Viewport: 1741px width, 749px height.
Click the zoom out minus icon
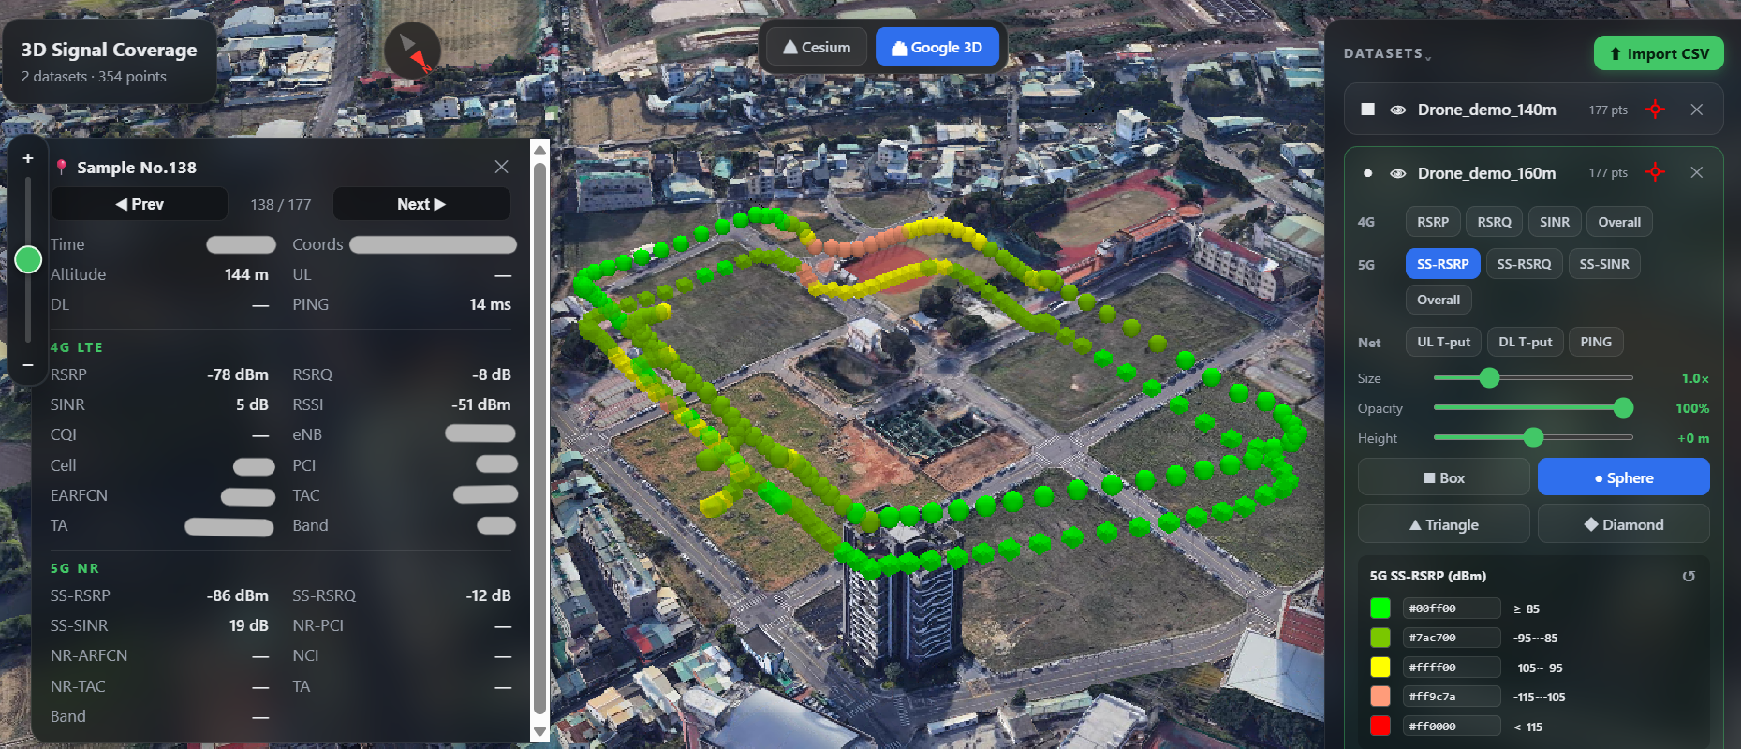coord(28,365)
